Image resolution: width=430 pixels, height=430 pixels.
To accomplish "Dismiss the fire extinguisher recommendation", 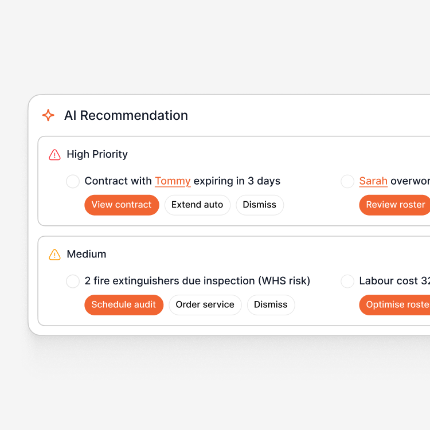I will pyautogui.click(x=271, y=304).
